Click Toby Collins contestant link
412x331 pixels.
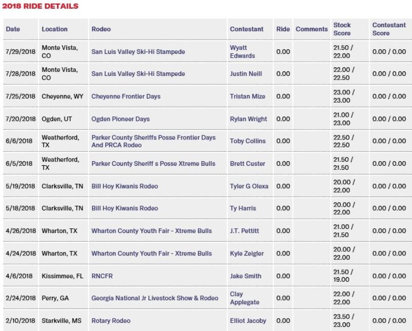coord(248,141)
